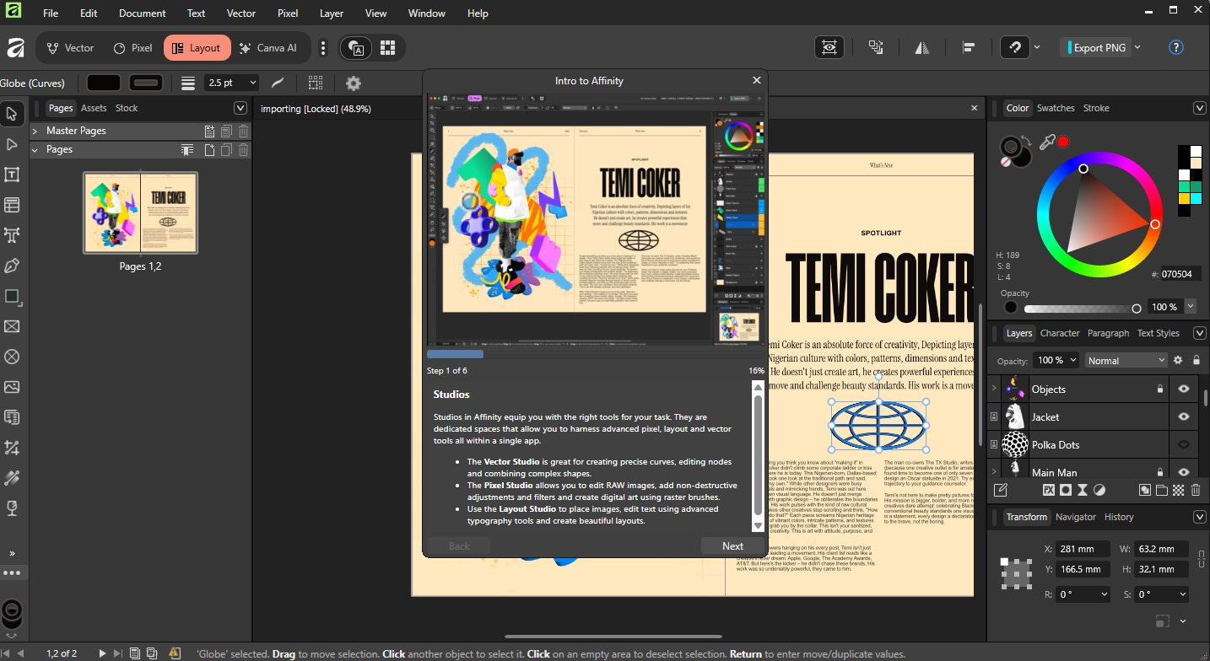The image size is (1210, 661).
Task: Select the Node tool
Action: point(12,144)
